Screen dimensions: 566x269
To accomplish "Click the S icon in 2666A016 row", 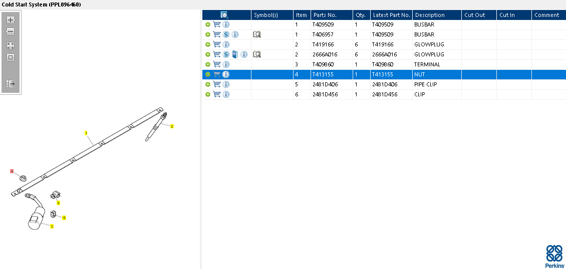I will pos(226,54).
